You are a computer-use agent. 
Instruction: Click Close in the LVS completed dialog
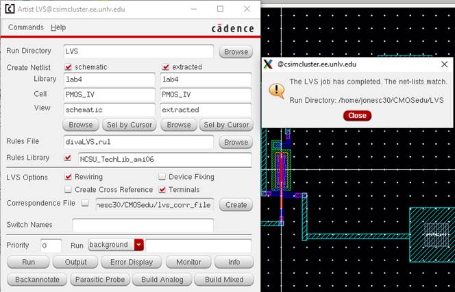[357, 116]
